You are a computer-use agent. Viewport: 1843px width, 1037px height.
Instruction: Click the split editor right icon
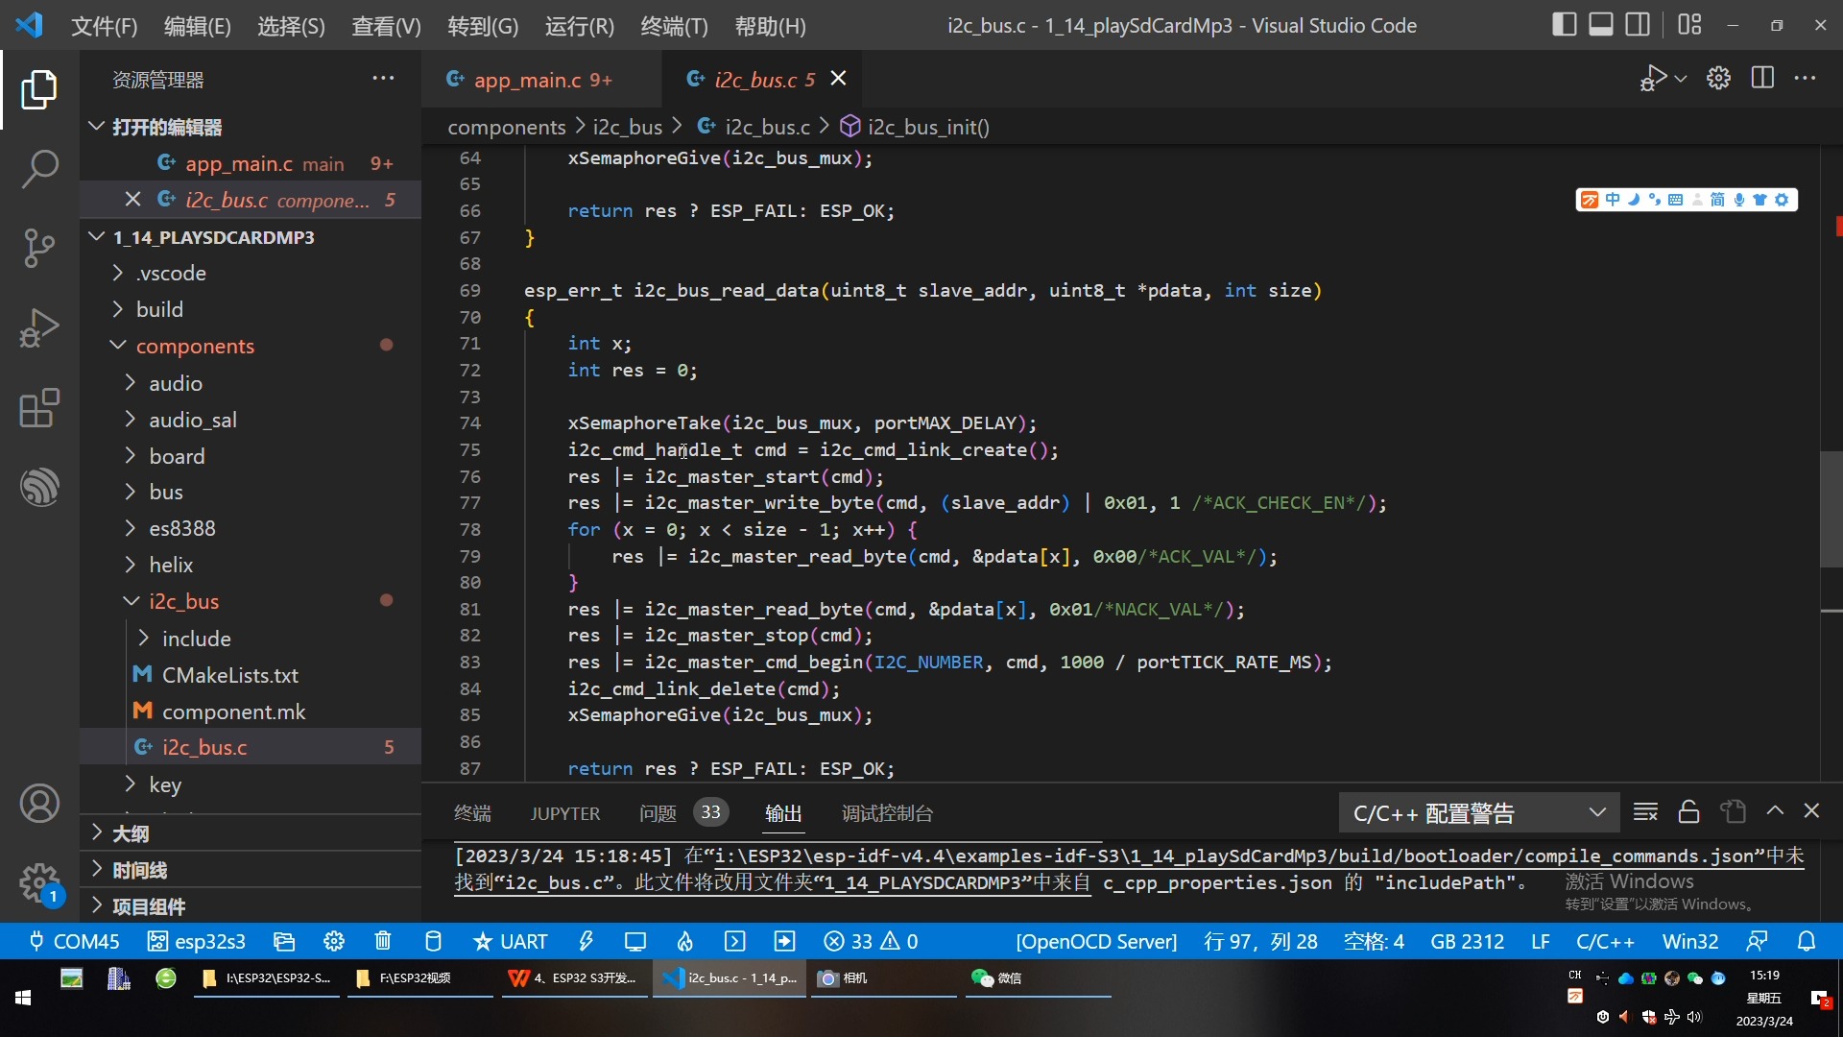tap(1762, 79)
